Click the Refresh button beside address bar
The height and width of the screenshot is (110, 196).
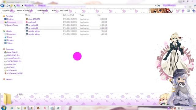point(159,5)
